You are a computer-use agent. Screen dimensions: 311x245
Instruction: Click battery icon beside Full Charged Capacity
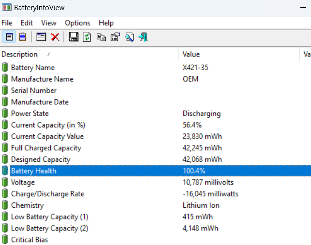5,148
